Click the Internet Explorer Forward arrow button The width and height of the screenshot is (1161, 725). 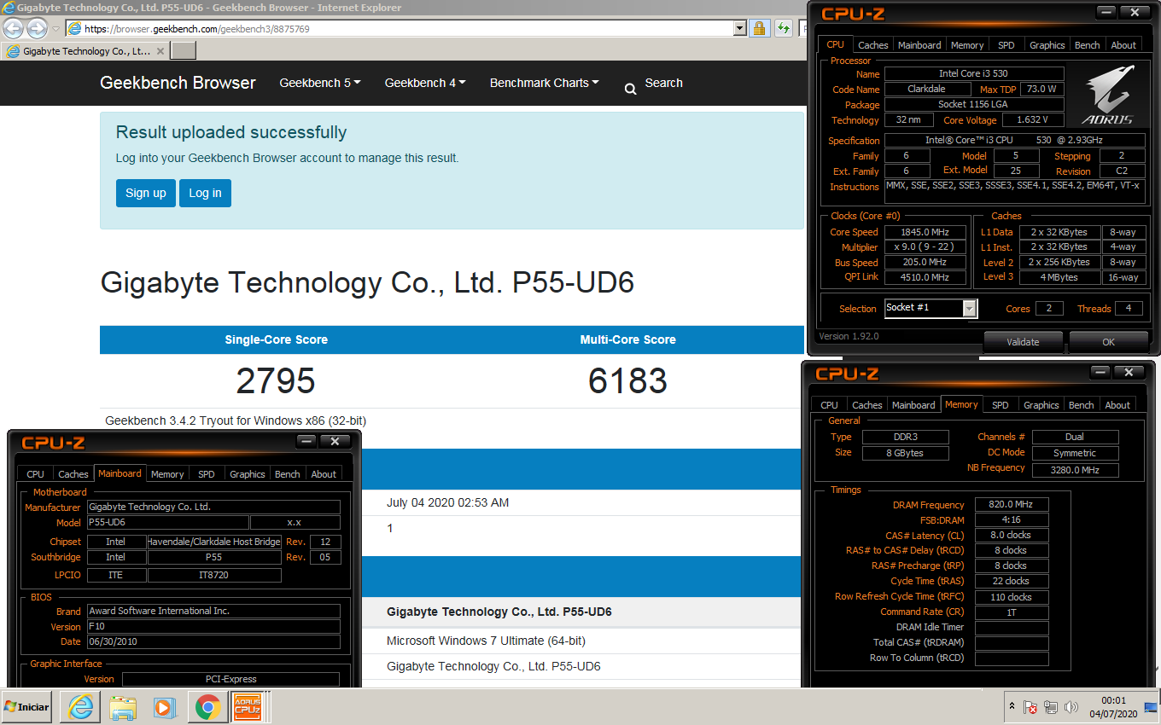pos(37,28)
